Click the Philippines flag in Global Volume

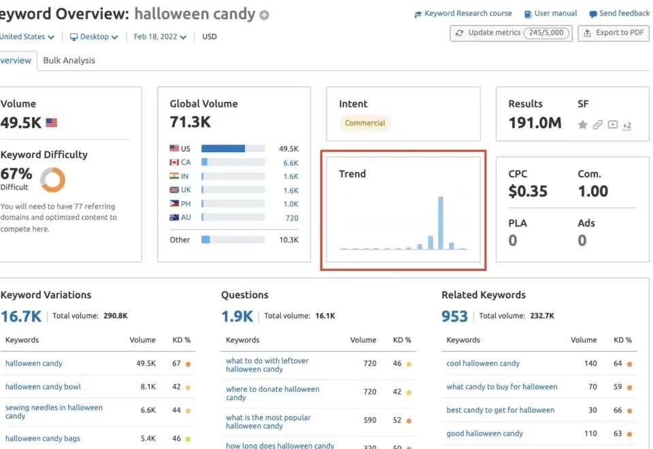(174, 203)
